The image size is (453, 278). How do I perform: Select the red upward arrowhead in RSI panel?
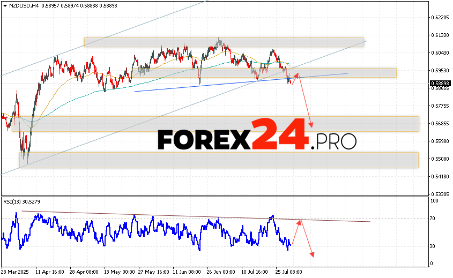301,219
